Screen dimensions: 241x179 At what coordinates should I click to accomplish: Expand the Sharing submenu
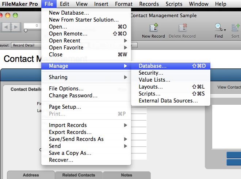pyautogui.click(x=86, y=77)
